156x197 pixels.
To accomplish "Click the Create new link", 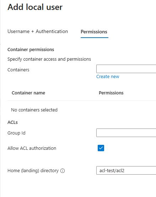I will pyautogui.click(x=108, y=77).
